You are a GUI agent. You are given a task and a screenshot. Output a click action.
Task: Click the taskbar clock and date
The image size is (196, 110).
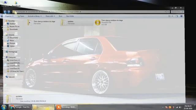pyautogui.click(x=188, y=107)
